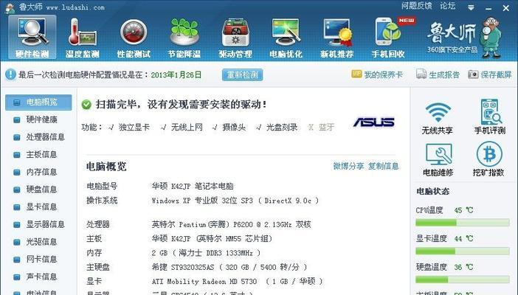Open the 手机回收 phone icon
The width and height of the screenshot is (518, 295).
click(388, 32)
